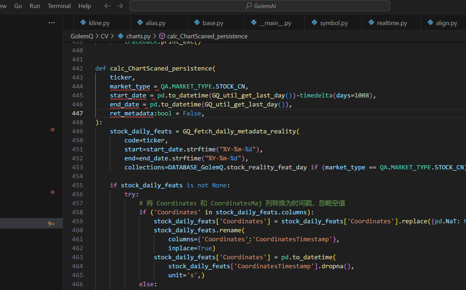Expand the CV breadcrumb segment
466x290 pixels.
coord(104,36)
